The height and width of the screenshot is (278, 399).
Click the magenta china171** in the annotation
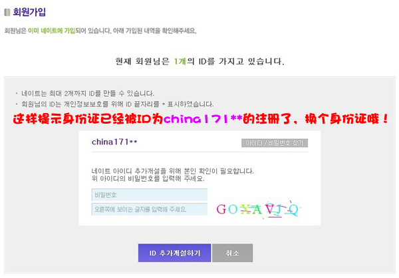click(203, 119)
